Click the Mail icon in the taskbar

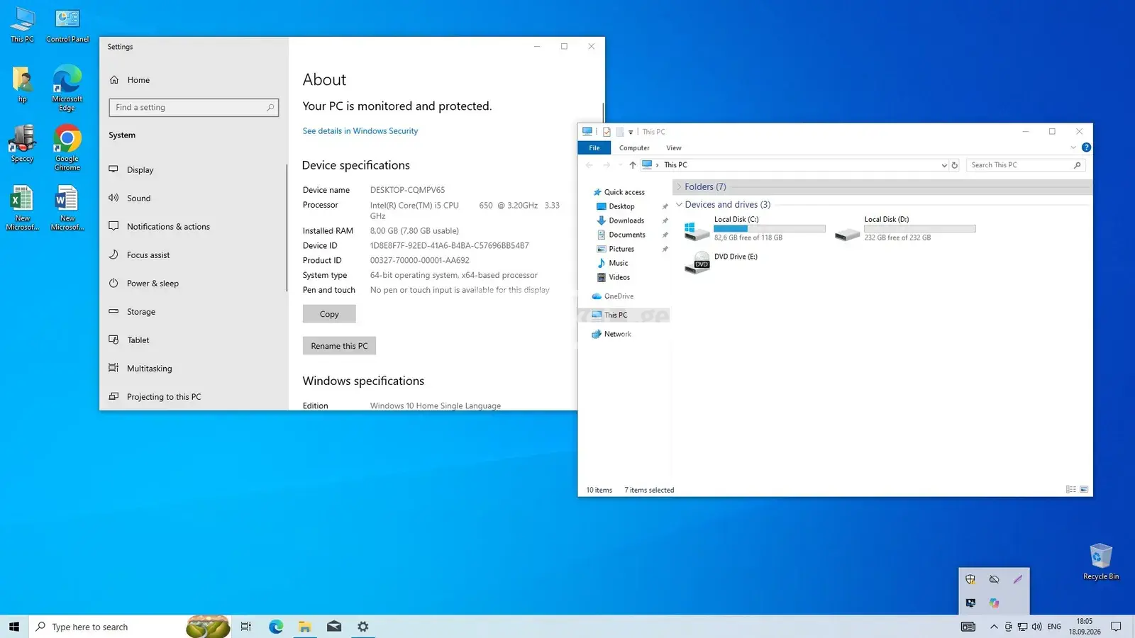pos(334,627)
